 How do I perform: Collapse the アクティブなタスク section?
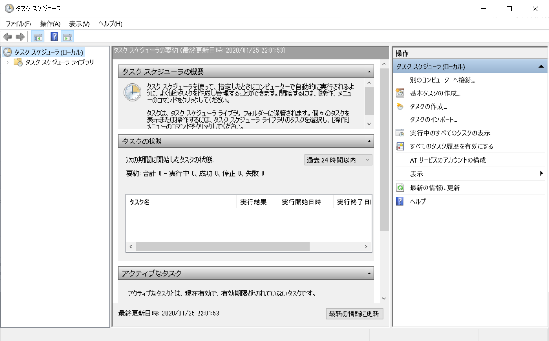pyautogui.click(x=370, y=273)
